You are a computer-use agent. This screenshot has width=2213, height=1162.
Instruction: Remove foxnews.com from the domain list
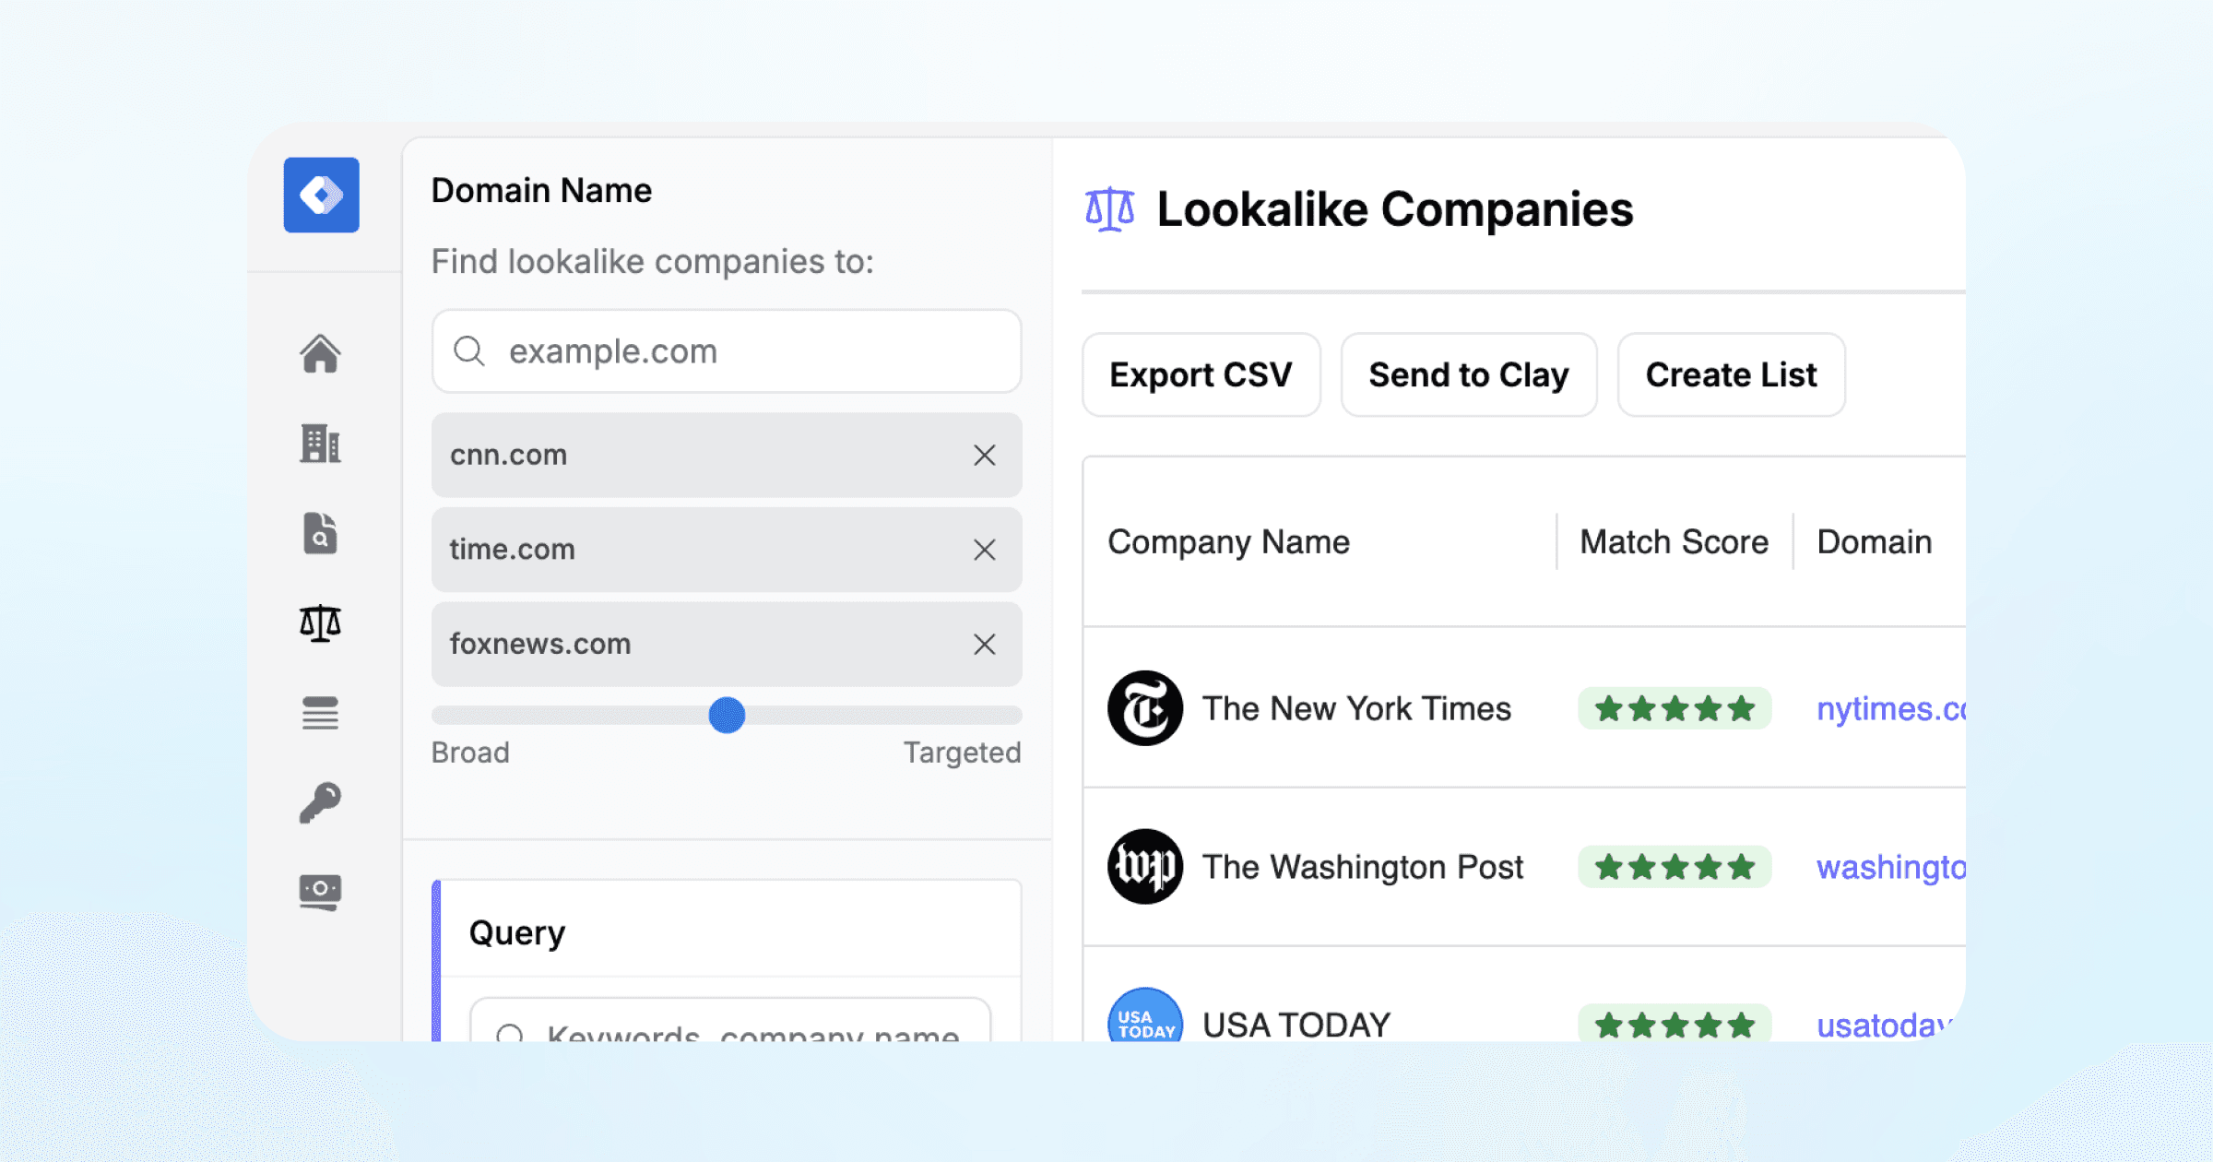coord(984,644)
